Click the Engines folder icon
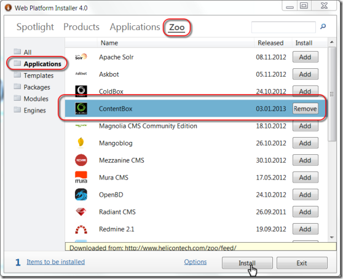343x279 pixels. click(17, 109)
